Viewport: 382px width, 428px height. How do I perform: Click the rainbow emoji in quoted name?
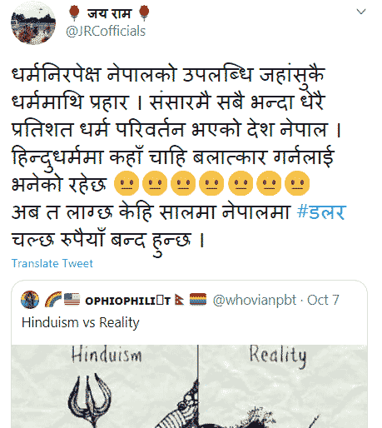(x=53, y=300)
